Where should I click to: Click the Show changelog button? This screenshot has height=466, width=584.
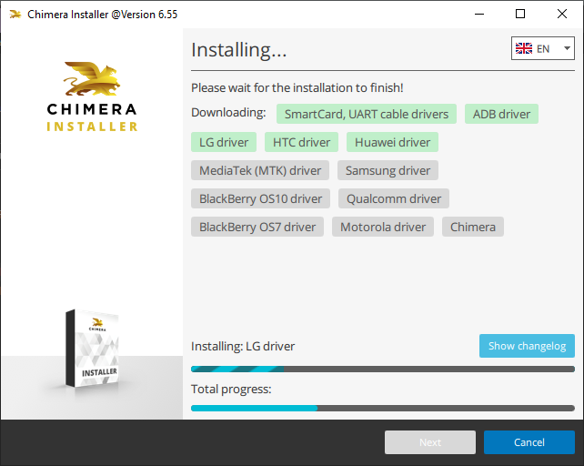(x=527, y=346)
